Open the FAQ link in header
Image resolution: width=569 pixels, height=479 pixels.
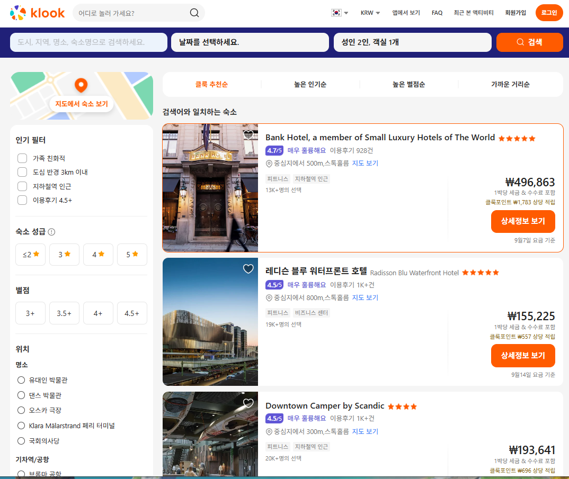[437, 13]
